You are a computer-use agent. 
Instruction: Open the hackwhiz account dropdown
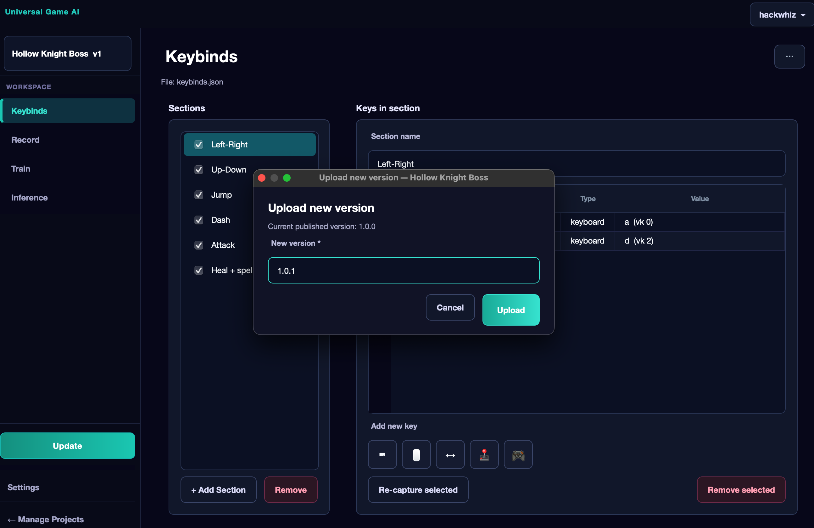point(782,15)
